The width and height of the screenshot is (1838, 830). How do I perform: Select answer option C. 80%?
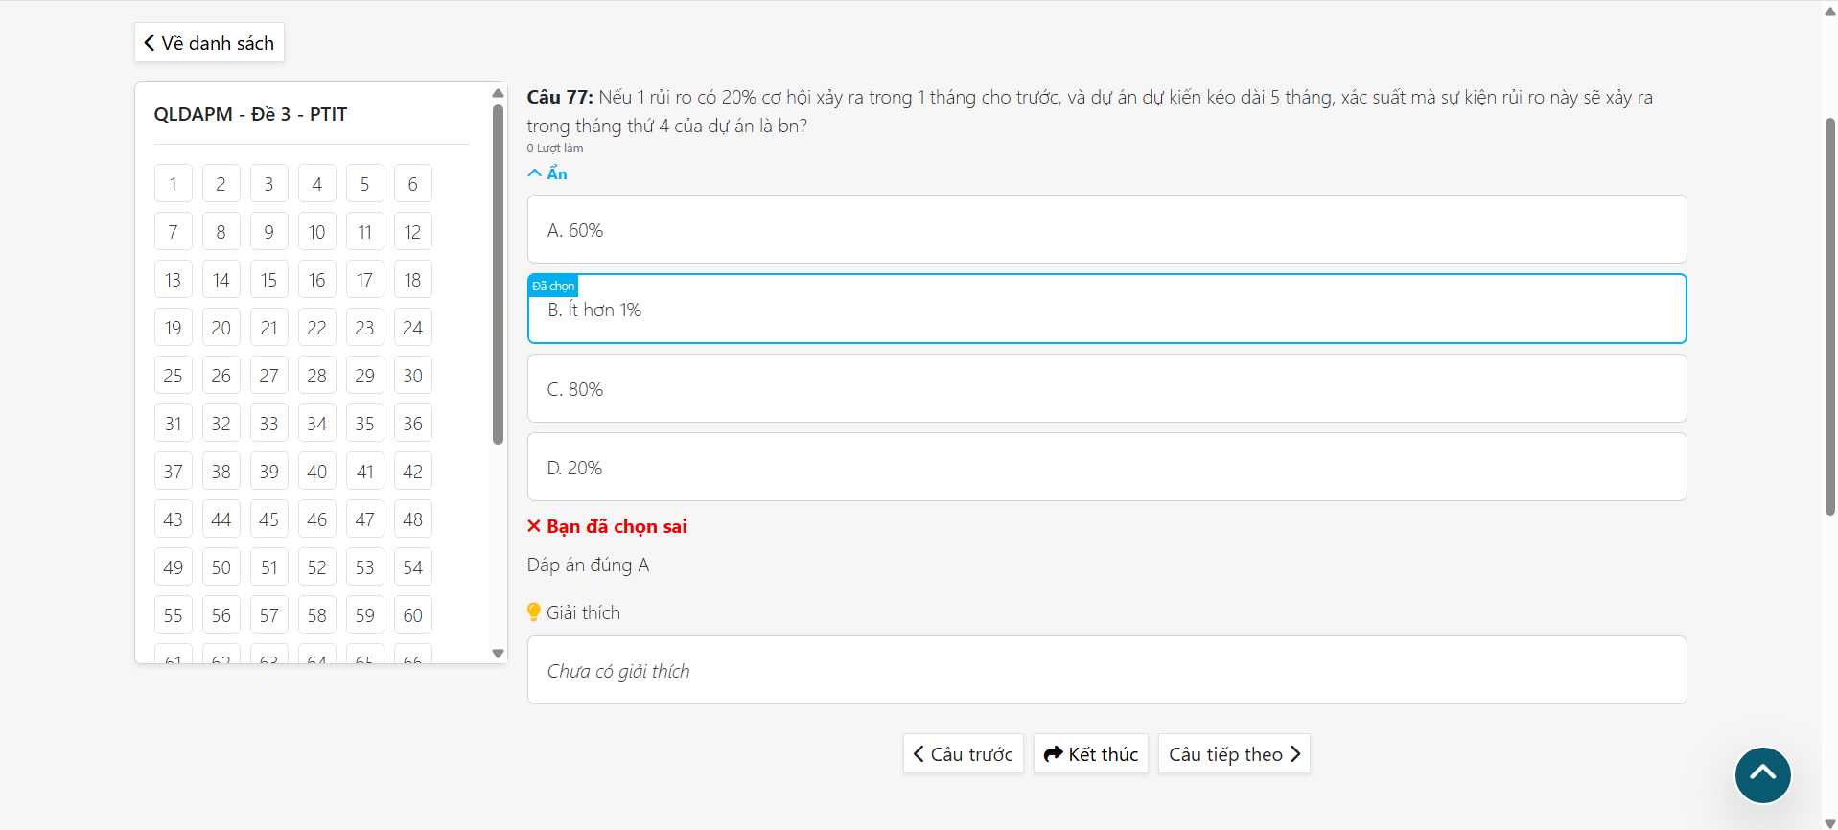(x=1105, y=389)
